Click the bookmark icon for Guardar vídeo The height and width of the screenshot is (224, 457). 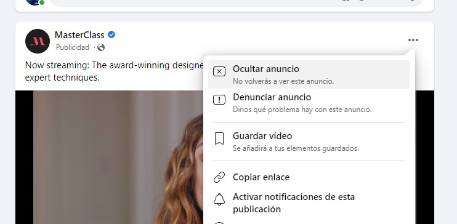click(x=219, y=138)
